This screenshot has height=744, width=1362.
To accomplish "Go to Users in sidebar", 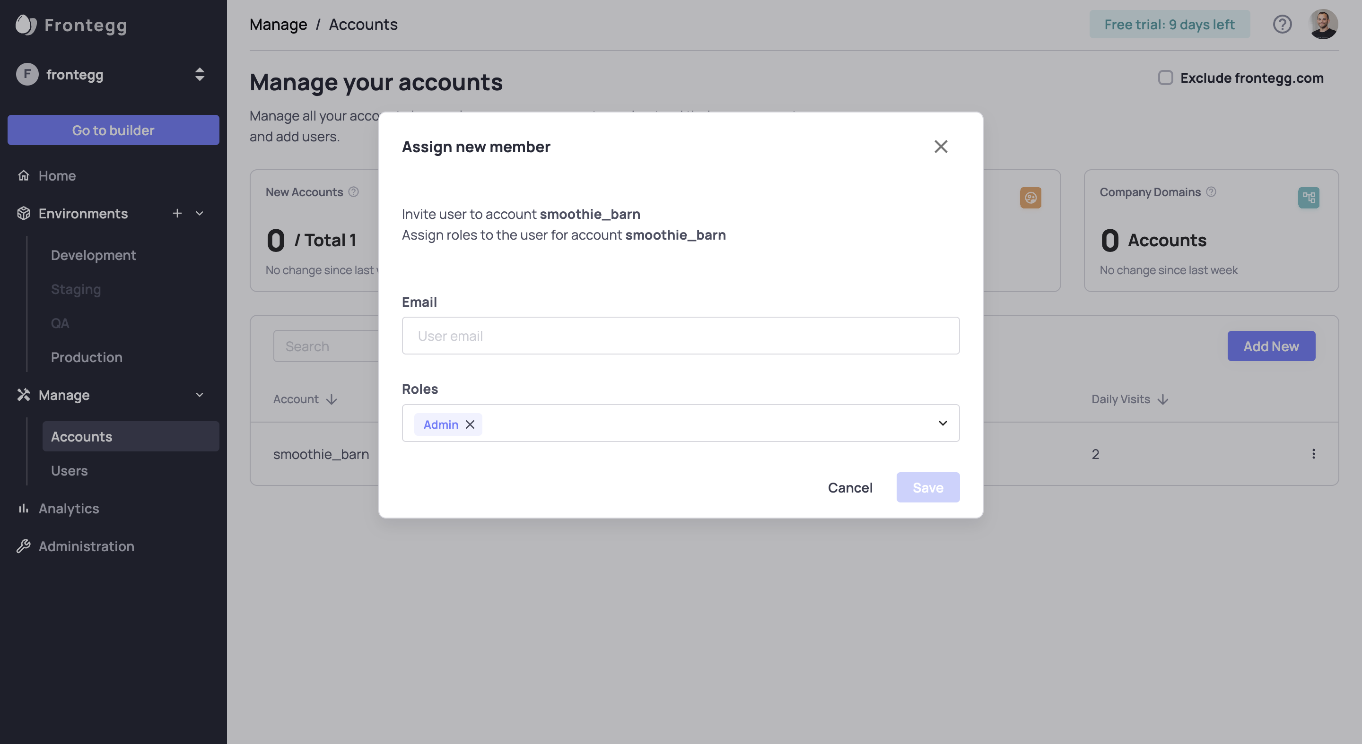I will click(x=69, y=470).
